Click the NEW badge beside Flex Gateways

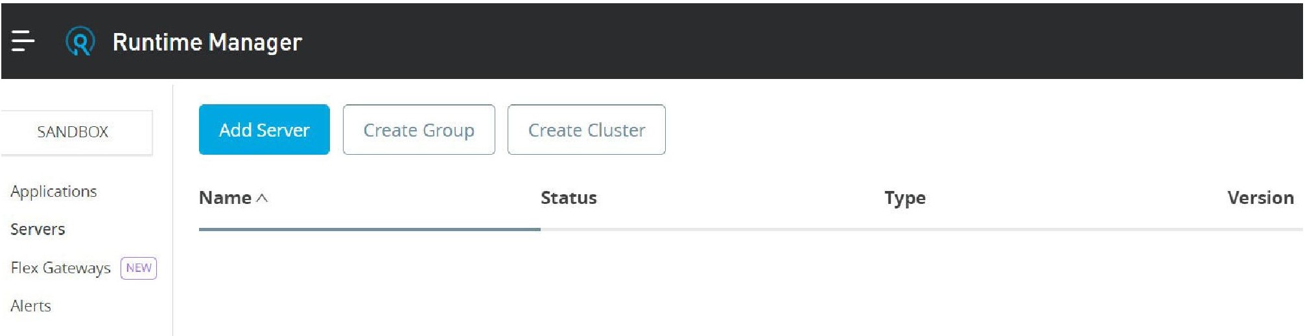pos(139,268)
